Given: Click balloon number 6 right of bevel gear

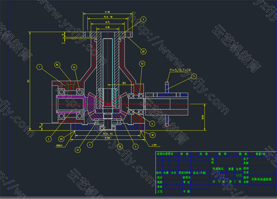Looking at the screenshot, I should click(152, 124).
